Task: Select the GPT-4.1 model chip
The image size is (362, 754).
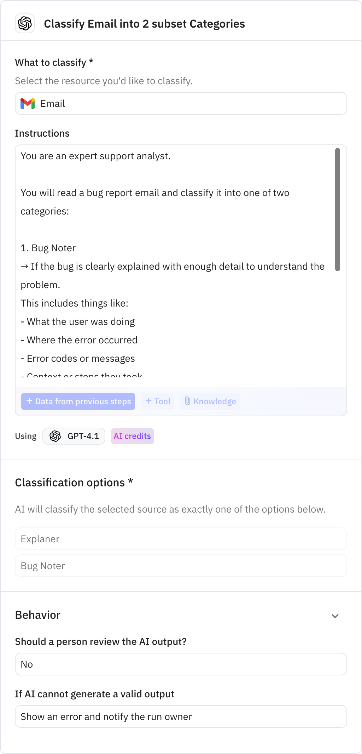Action: click(x=74, y=436)
